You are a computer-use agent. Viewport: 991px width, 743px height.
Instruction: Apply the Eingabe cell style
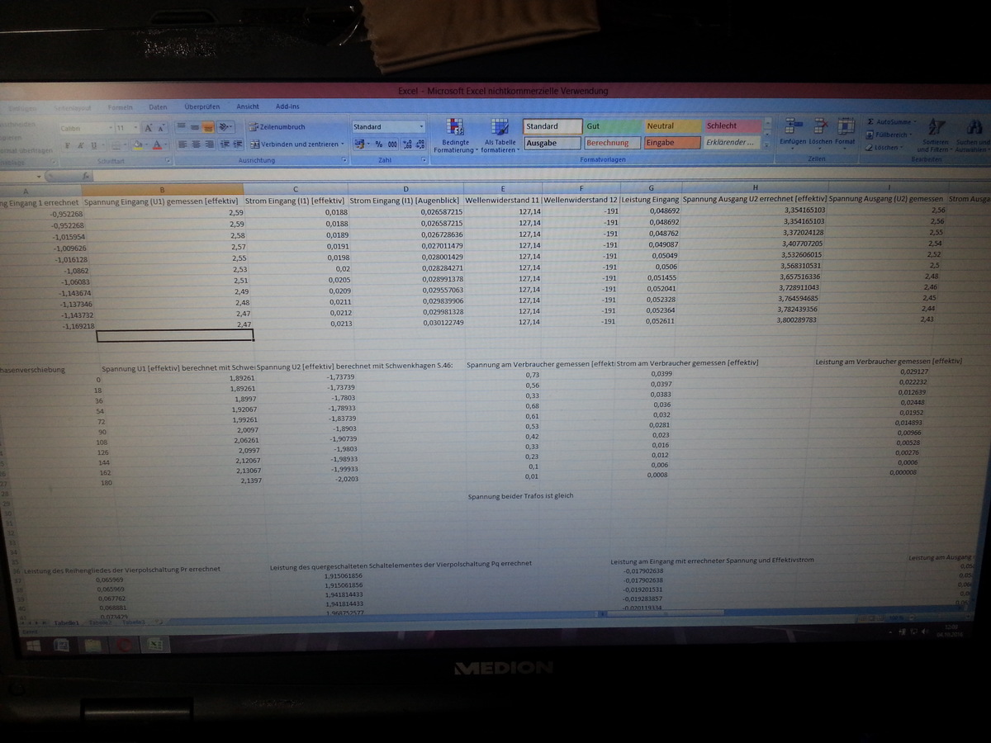point(672,143)
